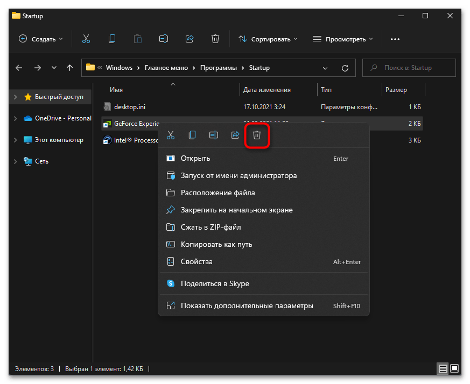Navigate up one folder level arrow

[69, 68]
